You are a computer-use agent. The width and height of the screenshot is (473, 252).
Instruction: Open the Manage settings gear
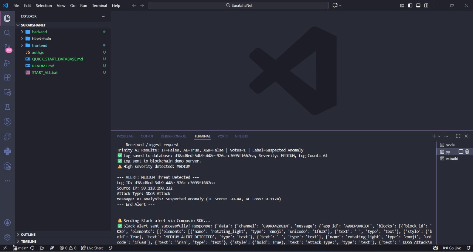7,237
